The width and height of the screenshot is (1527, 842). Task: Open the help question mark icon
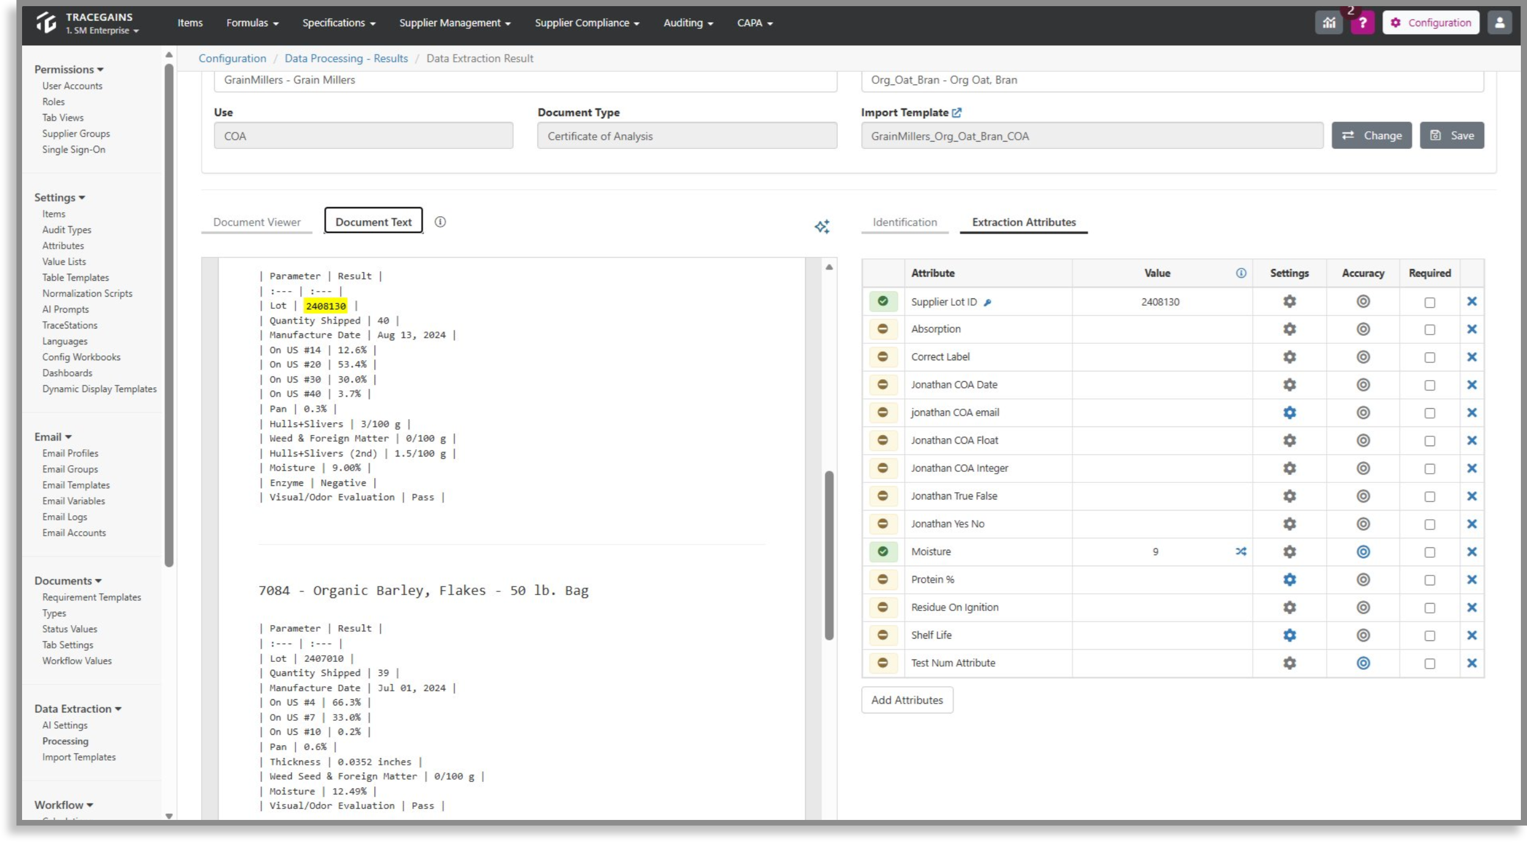pyautogui.click(x=1362, y=23)
